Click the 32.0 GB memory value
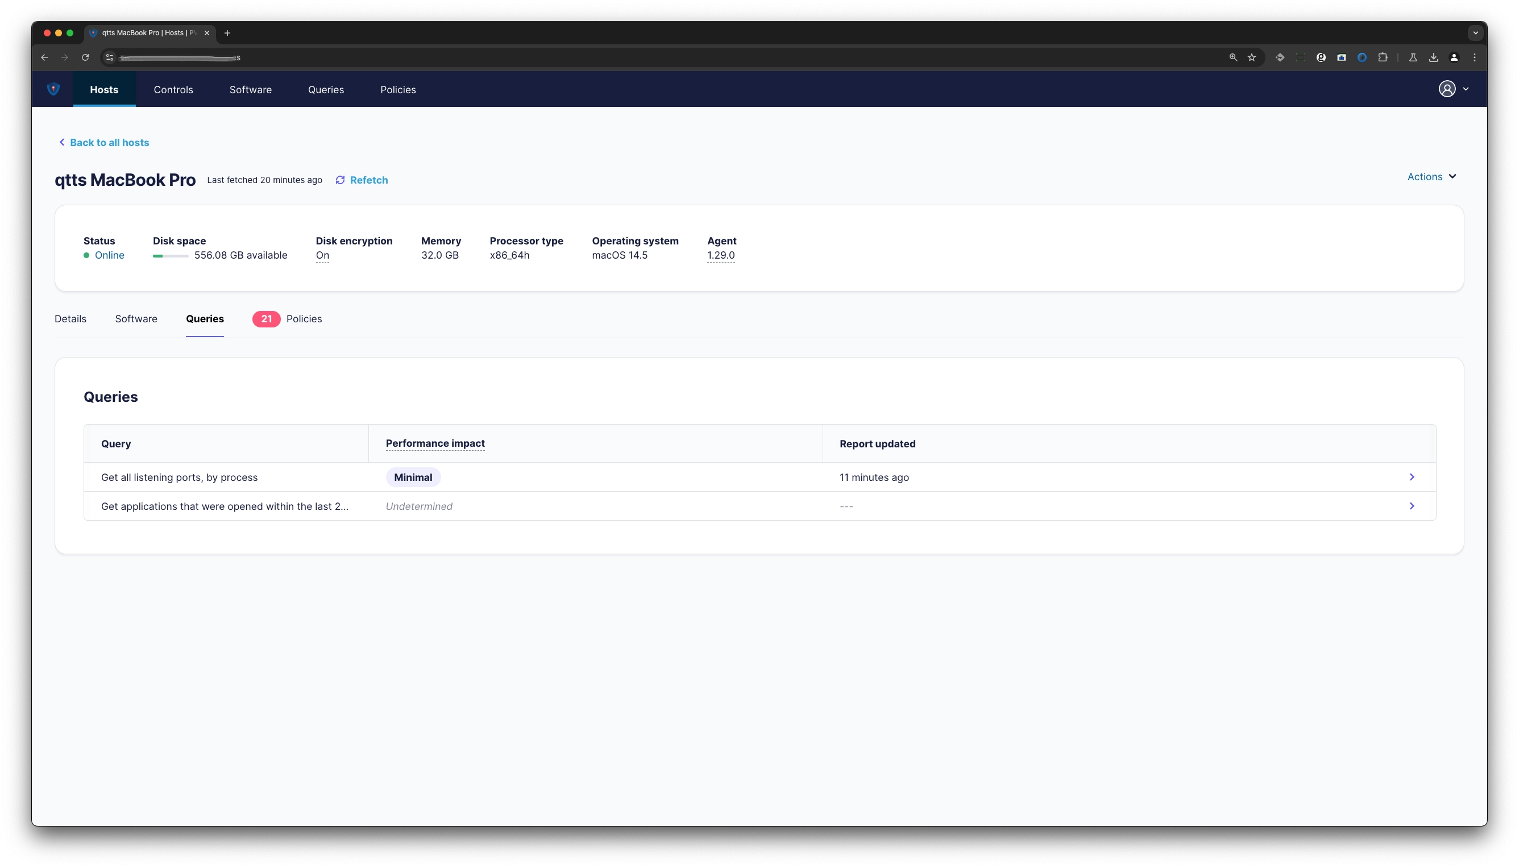The width and height of the screenshot is (1519, 868). [x=440, y=255]
